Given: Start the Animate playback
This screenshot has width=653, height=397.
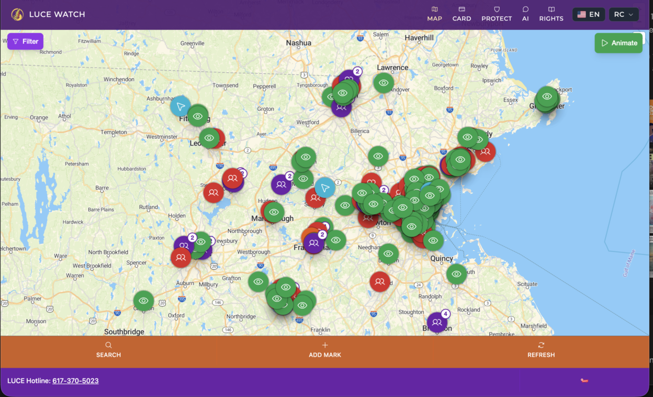Looking at the screenshot, I should coord(618,43).
